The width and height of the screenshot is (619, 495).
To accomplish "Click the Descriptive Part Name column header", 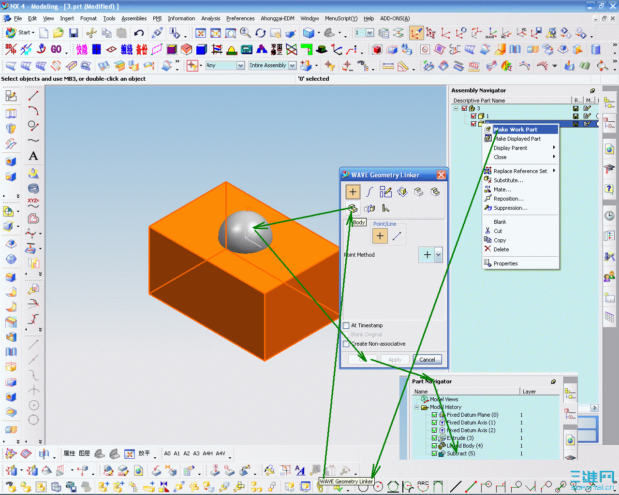I will [x=512, y=101].
